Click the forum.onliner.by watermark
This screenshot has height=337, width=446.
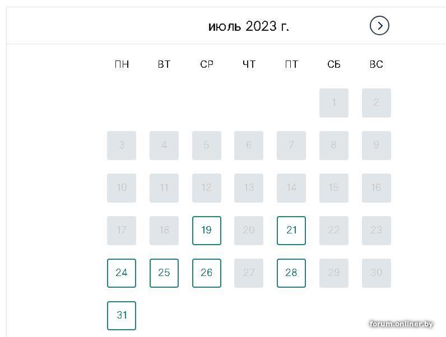(401, 324)
